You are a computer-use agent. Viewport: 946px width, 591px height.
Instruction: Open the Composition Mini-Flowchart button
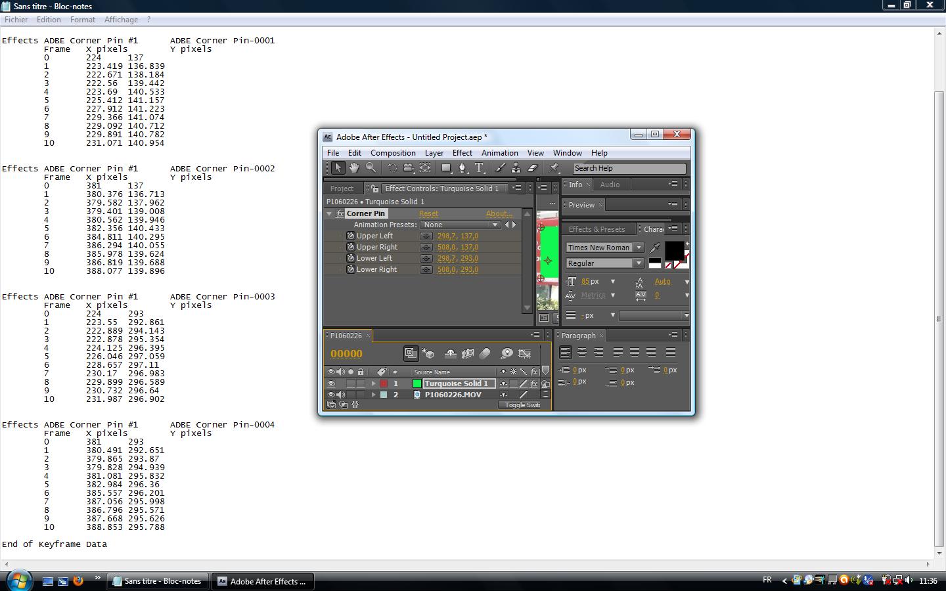pyautogui.click(x=411, y=353)
